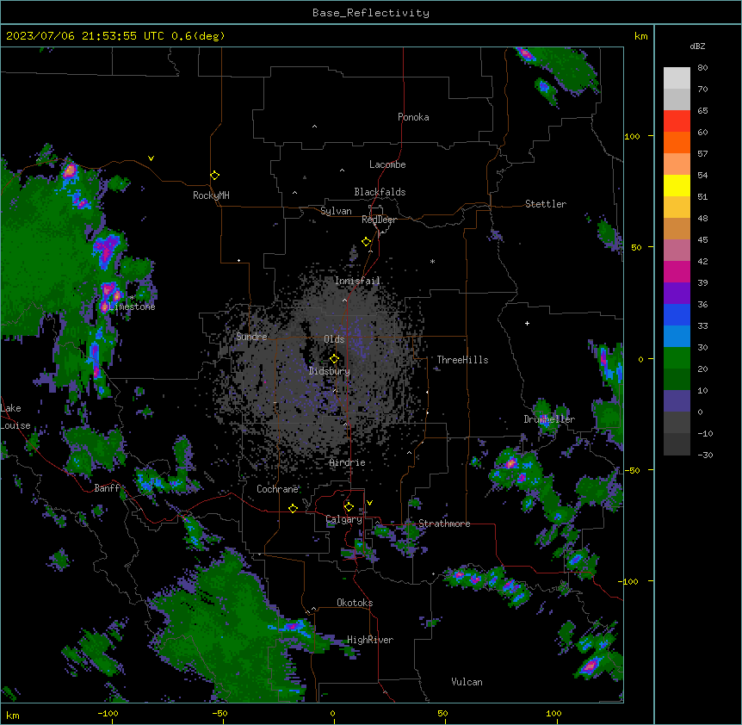The image size is (742, 725).
Task: Select the purple 36-39 dBZ legend swatch
Action: point(677,293)
